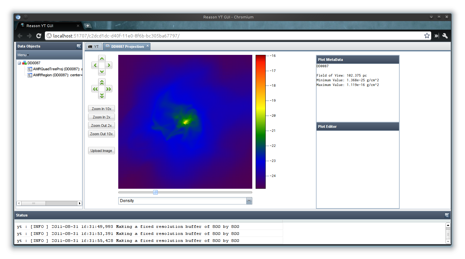Select the Reason YT GUI browser tab
Image resolution: width=465 pixels, height=259 pixels.
click(49, 26)
